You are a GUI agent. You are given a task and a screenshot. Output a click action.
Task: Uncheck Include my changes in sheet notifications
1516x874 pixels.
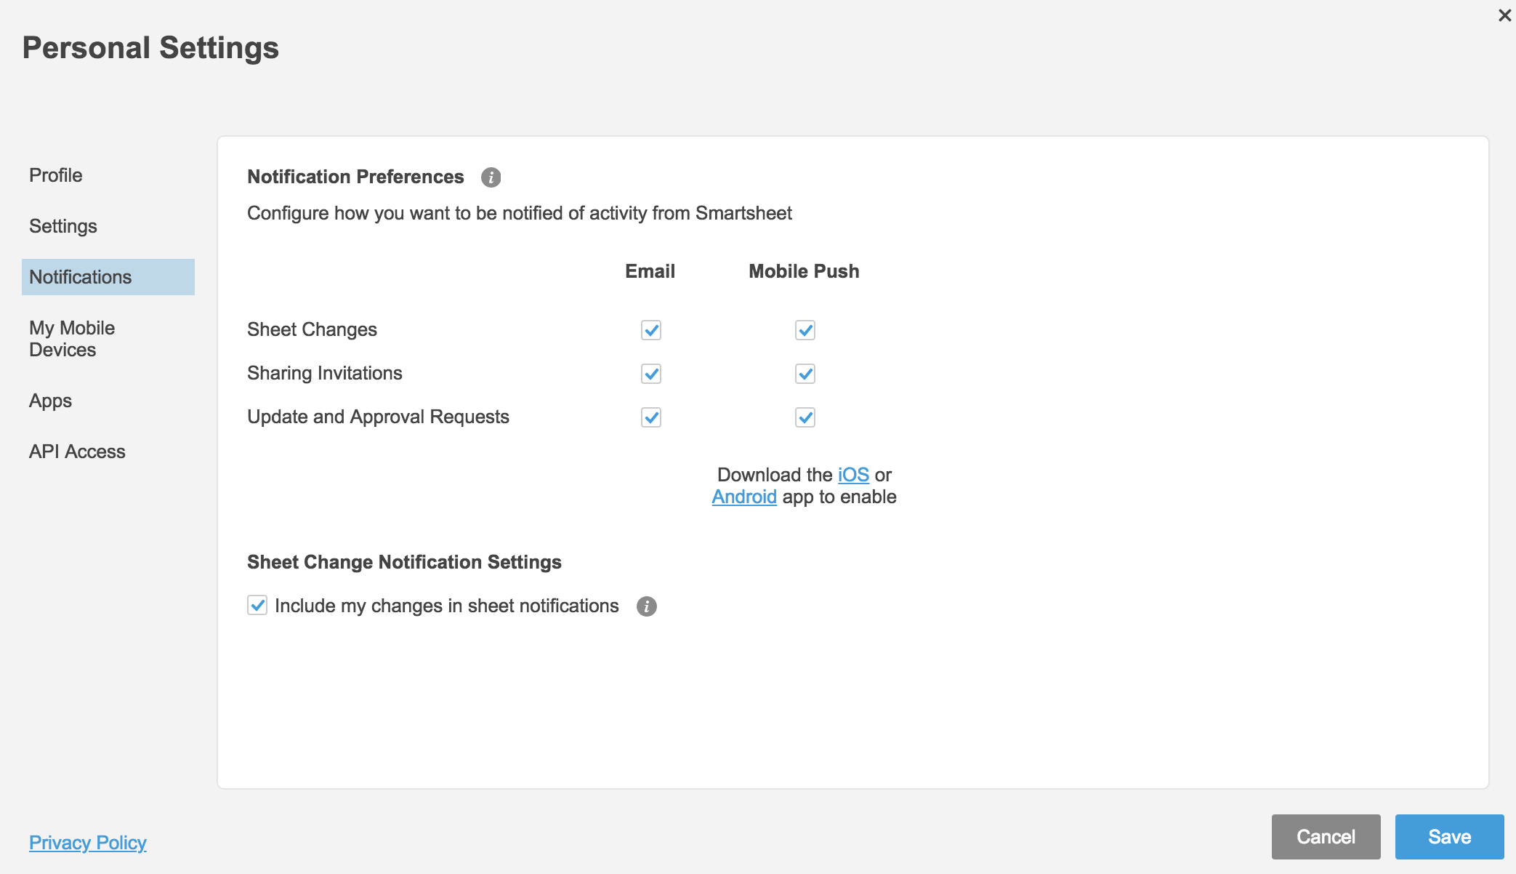pos(257,605)
